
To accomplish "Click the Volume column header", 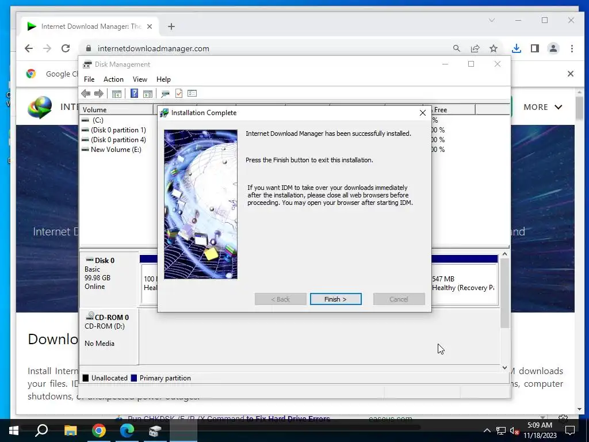I will (x=116, y=110).
